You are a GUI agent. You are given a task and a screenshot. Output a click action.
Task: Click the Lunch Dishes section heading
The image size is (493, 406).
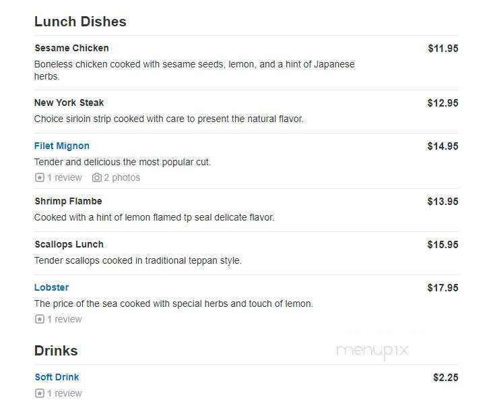click(80, 22)
